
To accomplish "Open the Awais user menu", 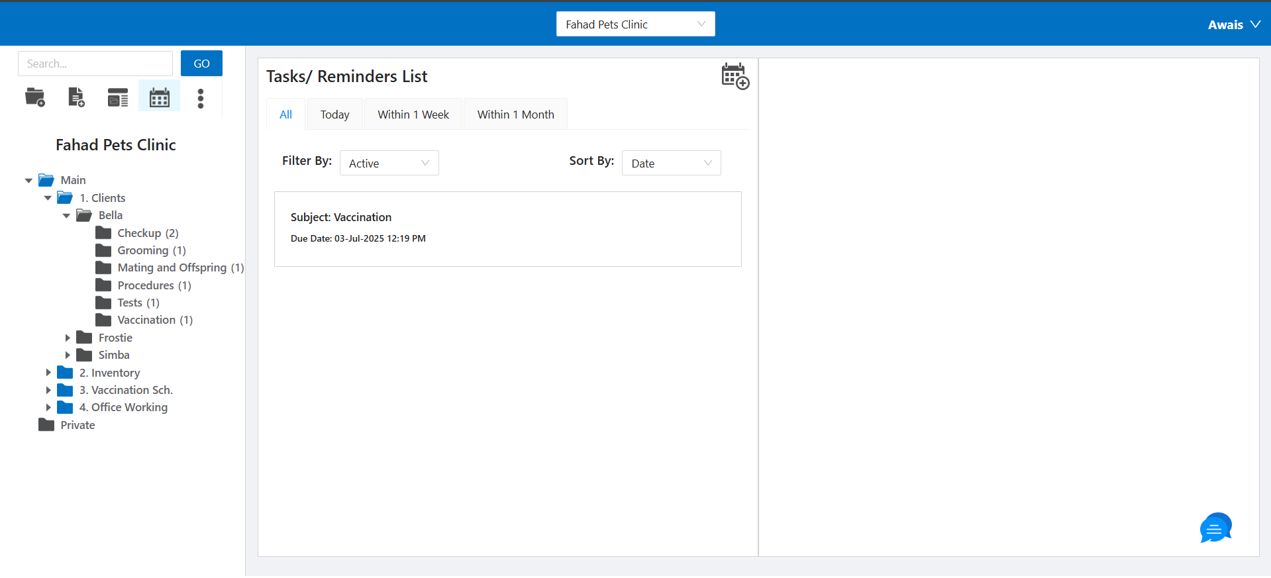I will 1234,24.
